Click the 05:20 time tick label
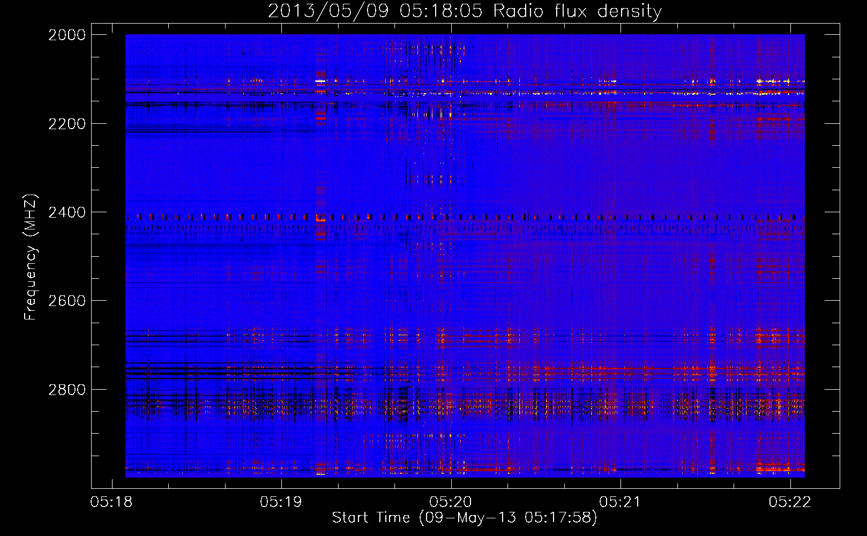This screenshot has width=867, height=536. click(x=451, y=502)
